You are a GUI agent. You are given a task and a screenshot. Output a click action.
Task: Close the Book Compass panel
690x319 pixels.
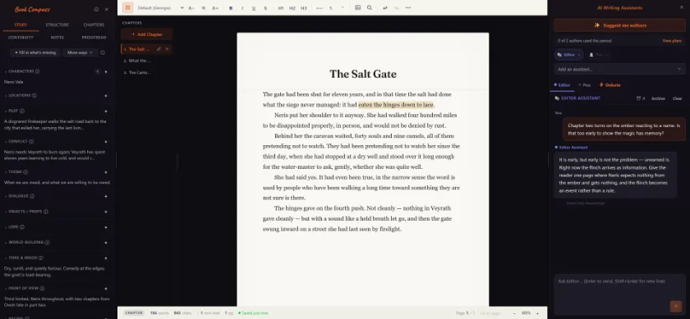click(x=107, y=9)
